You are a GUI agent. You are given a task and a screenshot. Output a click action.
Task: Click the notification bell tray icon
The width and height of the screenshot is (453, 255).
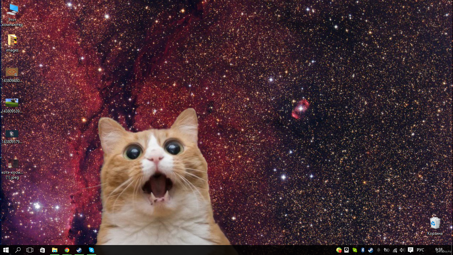click(x=378, y=250)
